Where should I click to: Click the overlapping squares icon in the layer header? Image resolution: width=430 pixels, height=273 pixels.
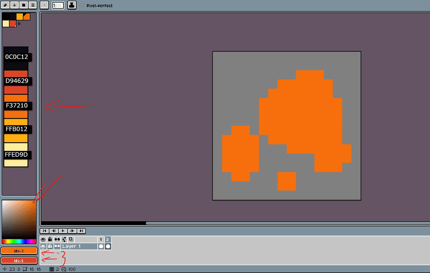coord(71,239)
